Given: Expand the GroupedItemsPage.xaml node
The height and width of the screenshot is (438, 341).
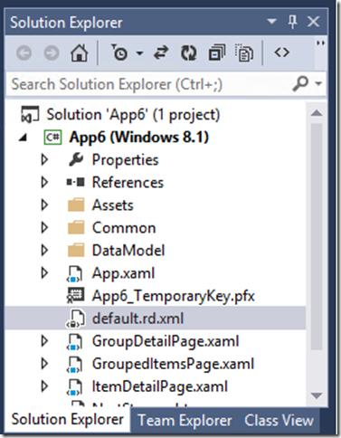Looking at the screenshot, I should 44,364.
